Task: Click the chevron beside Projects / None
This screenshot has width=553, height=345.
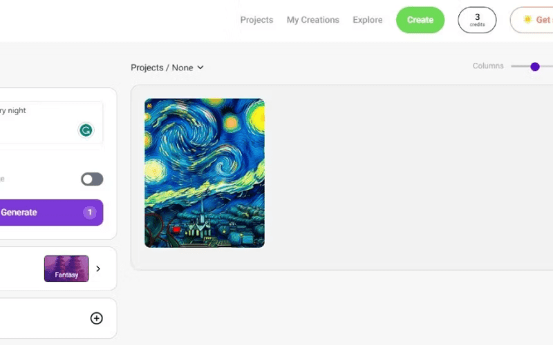Action: [x=200, y=67]
